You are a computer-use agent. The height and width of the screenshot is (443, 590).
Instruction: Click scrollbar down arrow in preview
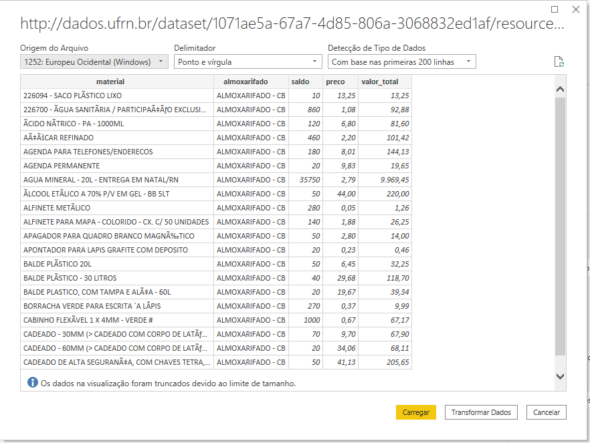pyautogui.click(x=560, y=376)
